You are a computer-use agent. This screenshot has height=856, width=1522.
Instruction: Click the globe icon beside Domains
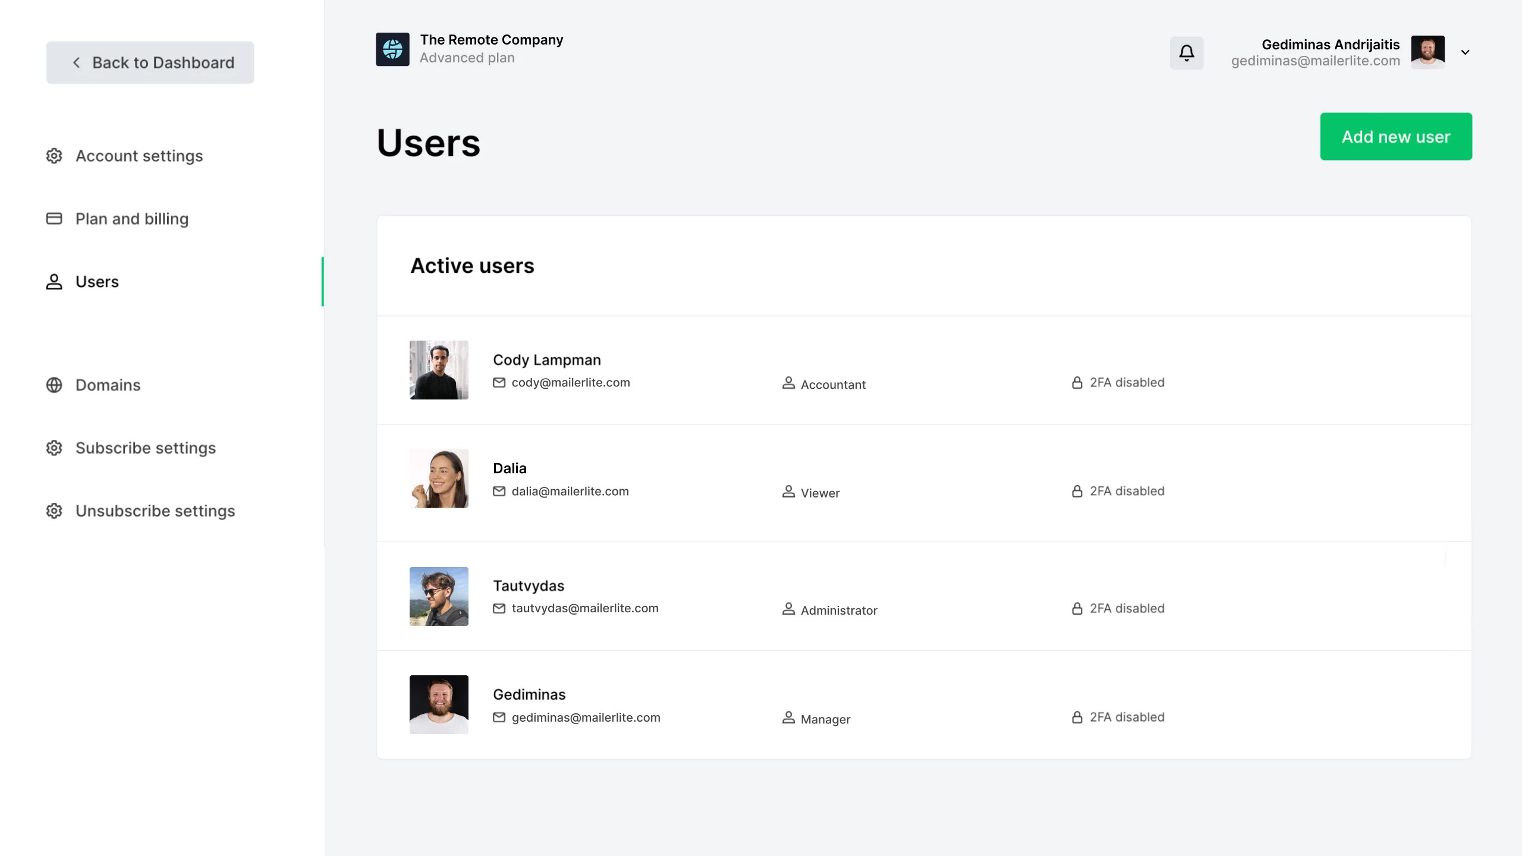tap(54, 385)
